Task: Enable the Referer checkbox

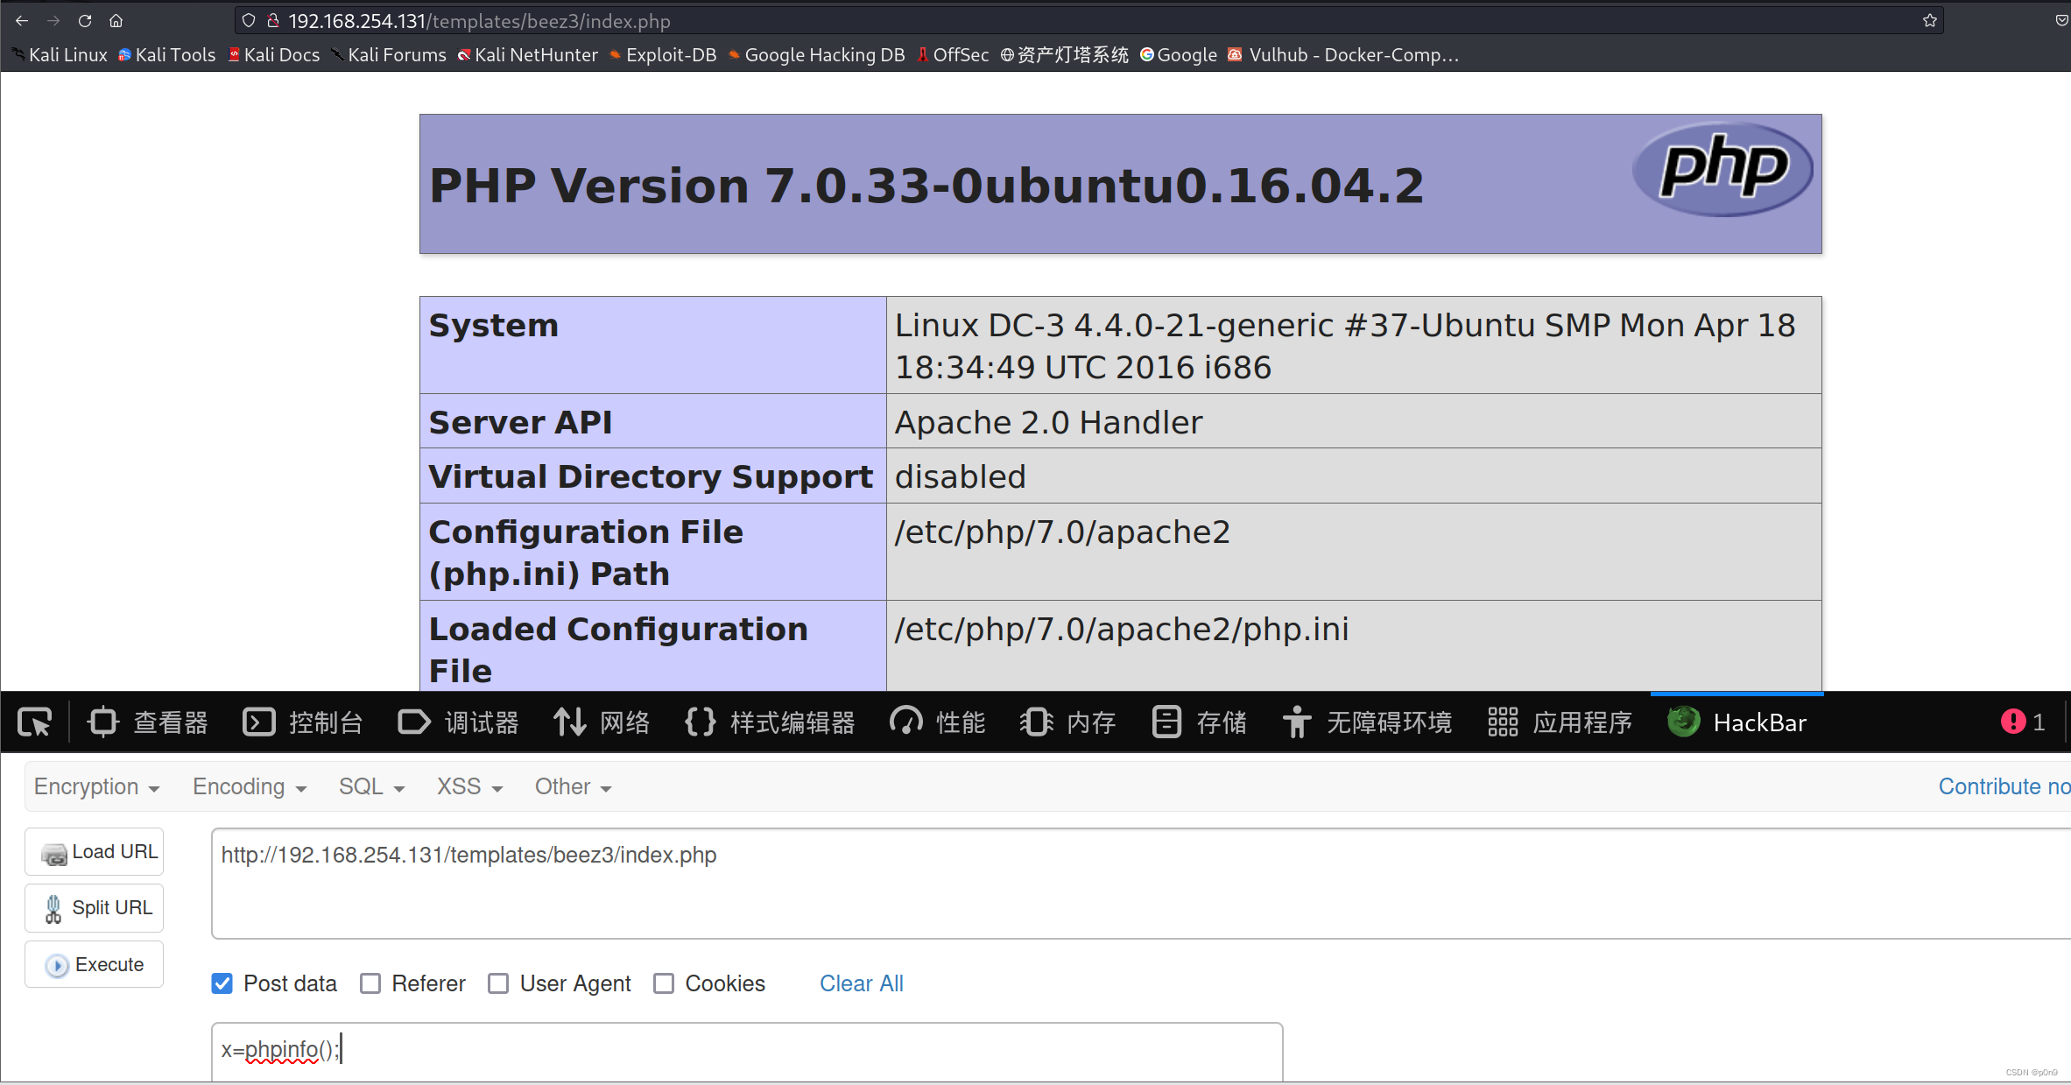Action: coord(370,983)
